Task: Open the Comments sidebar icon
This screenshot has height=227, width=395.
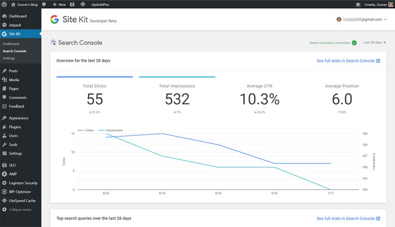Action: pos(4,98)
